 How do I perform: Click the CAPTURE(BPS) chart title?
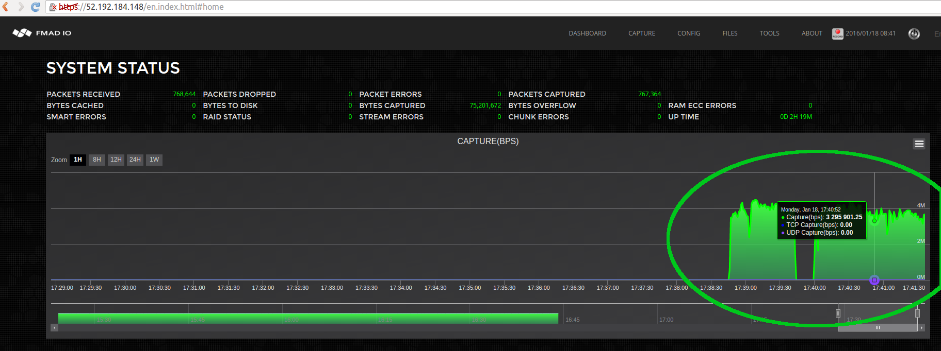pyautogui.click(x=488, y=141)
